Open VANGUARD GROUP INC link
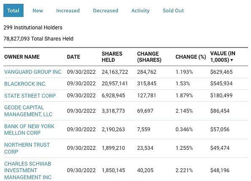Screen dimensions: 251x181 coord(33,72)
